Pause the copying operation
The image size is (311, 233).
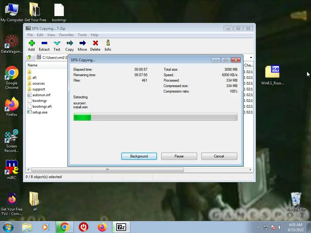pos(179,156)
